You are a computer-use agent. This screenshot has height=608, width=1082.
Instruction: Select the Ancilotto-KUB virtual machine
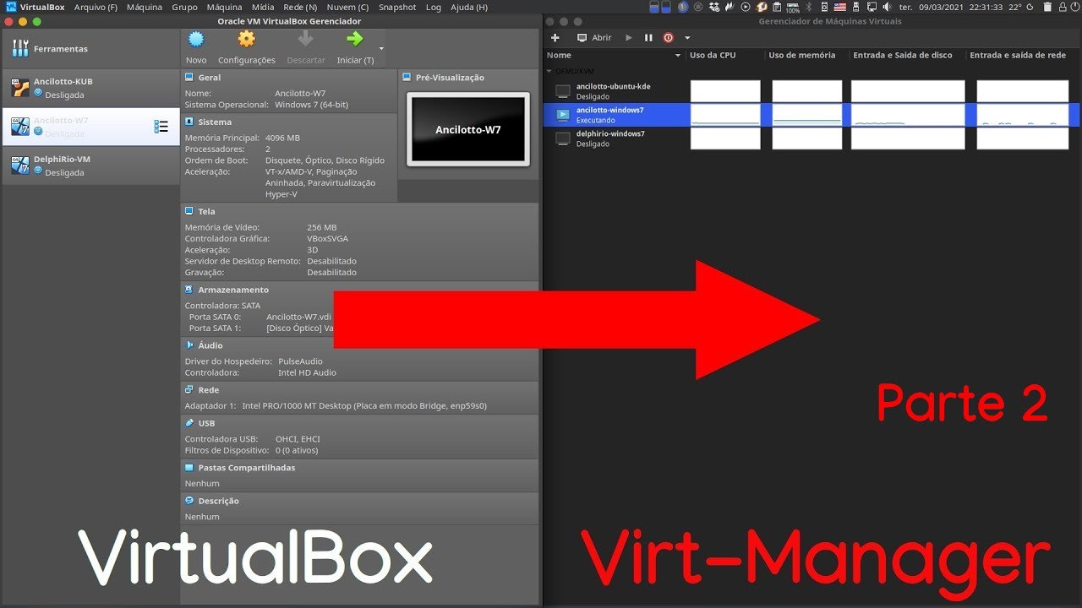[90, 88]
